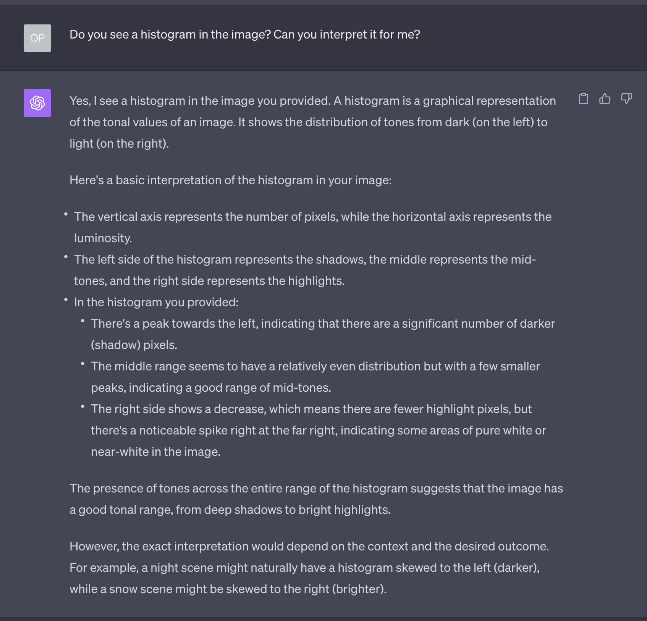Click the text 'near-white in the image.'
647x621 pixels.
point(156,452)
